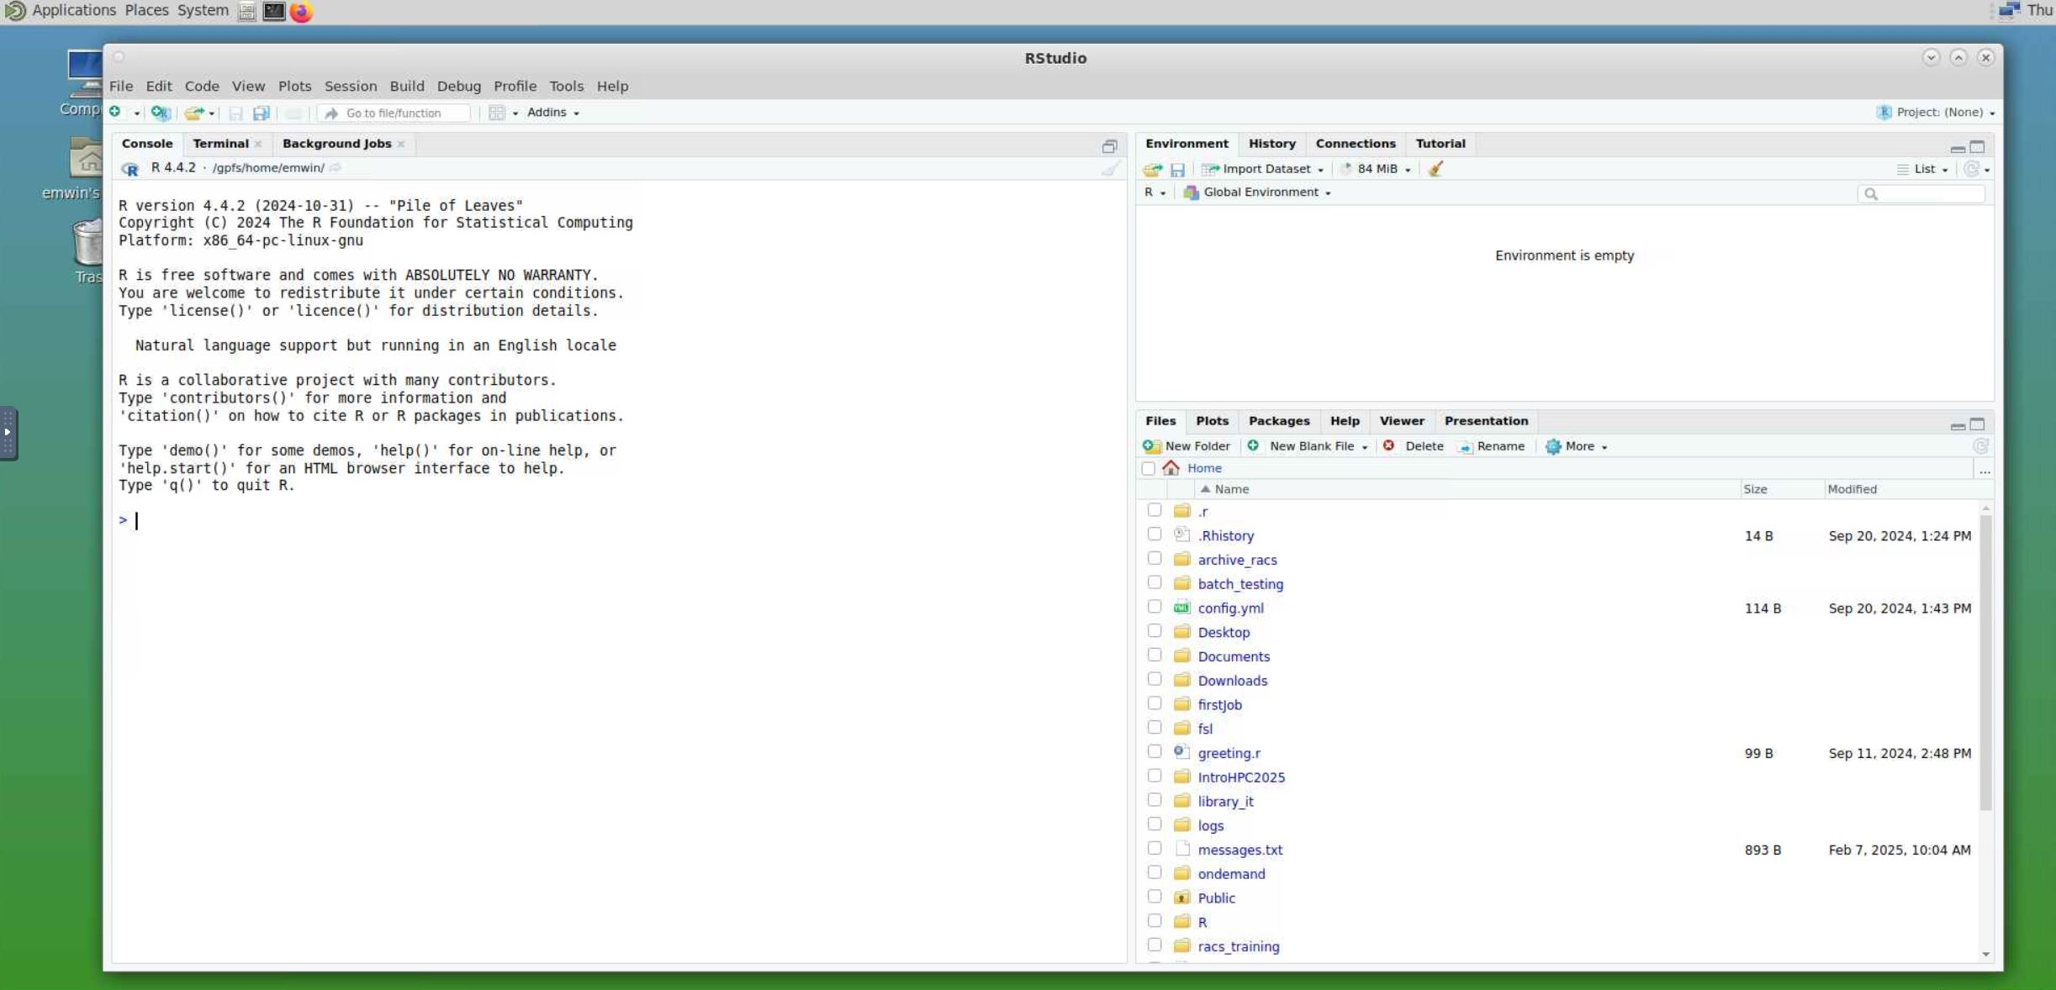The image size is (2056, 990).
Task: Refresh the Files pane listing
Action: 1981,446
